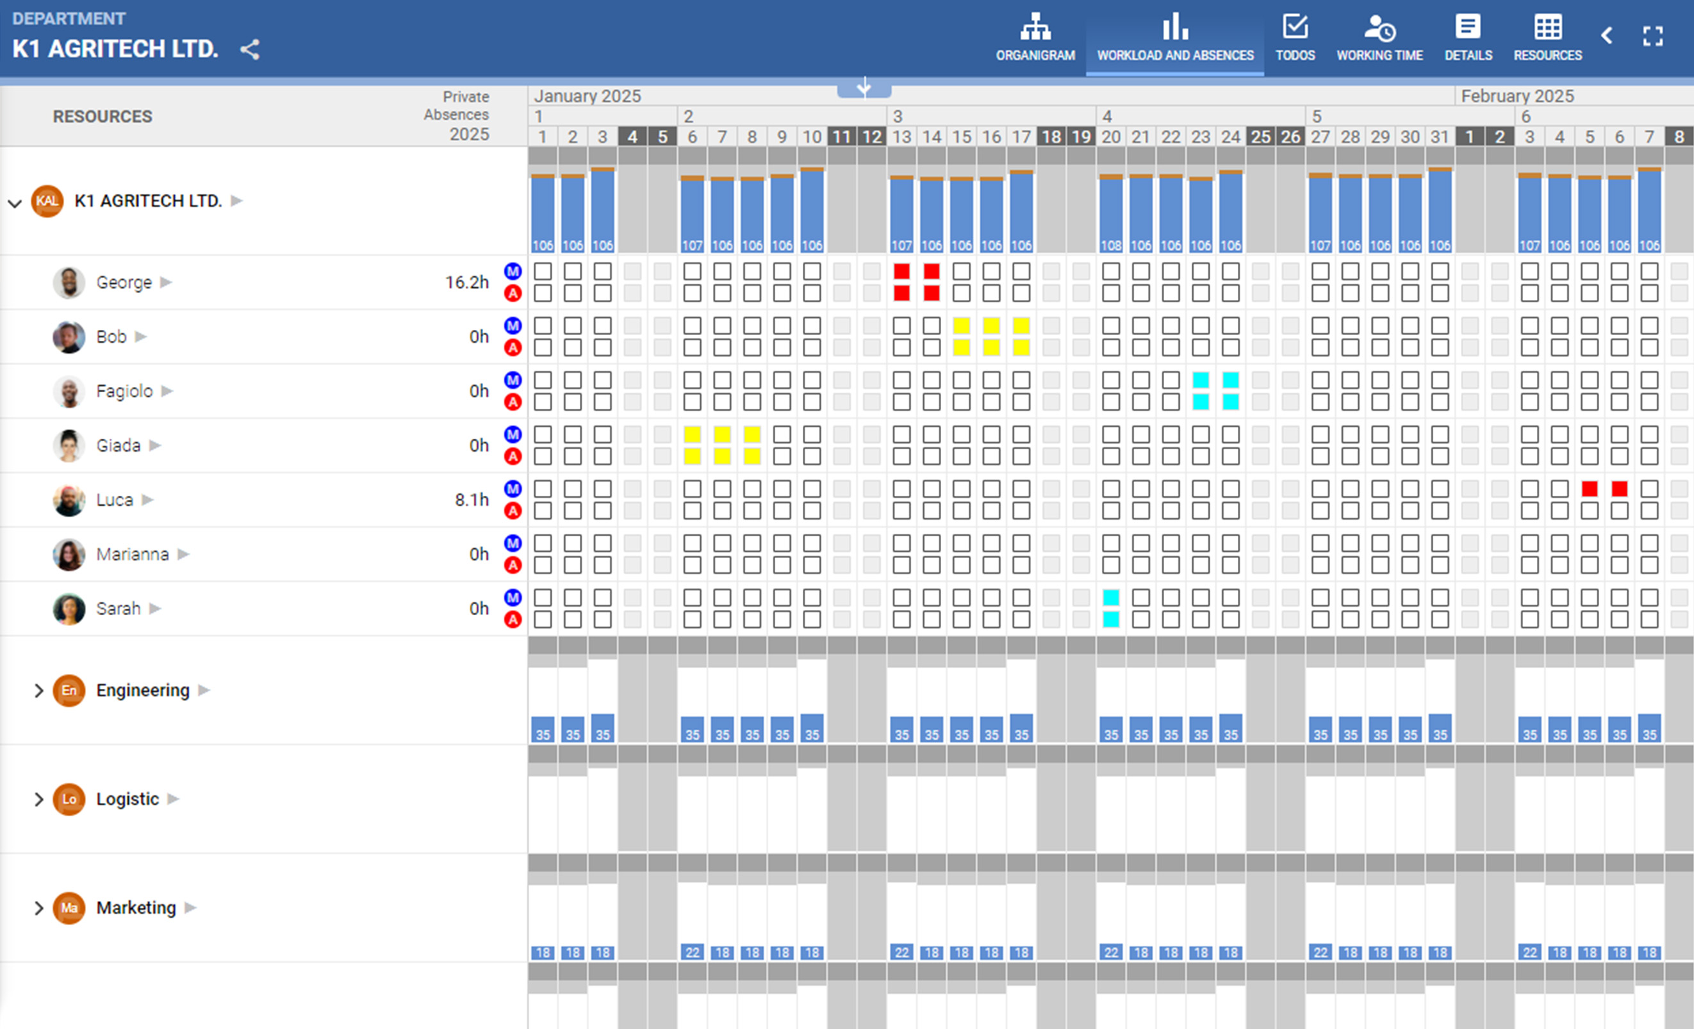This screenshot has height=1029, width=1694.
Task: Toggle Sarah's afternoon checkbox on January 31
Action: click(x=1440, y=620)
